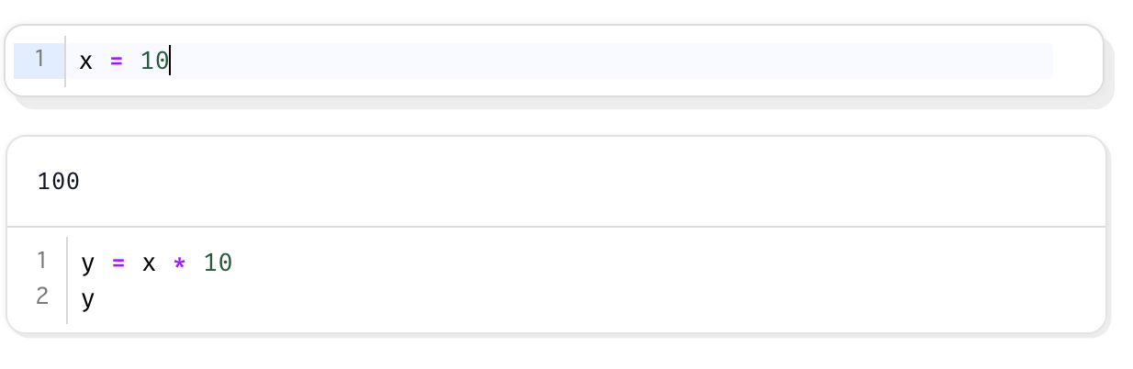Place cursor on y in 'y = x * 10'
This screenshot has height=369, width=1133.
tap(88, 263)
